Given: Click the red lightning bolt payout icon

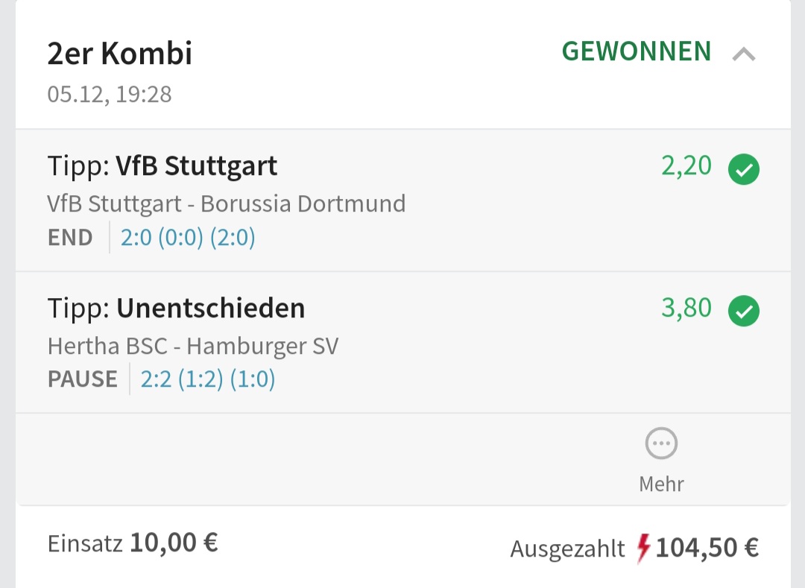Looking at the screenshot, I should tap(643, 549).
